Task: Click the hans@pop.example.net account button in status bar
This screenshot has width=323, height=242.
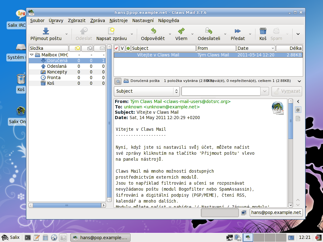Action: click(276, 213)
